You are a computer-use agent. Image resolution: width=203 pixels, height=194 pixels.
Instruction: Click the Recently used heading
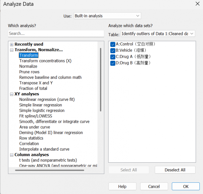(29, 44)
